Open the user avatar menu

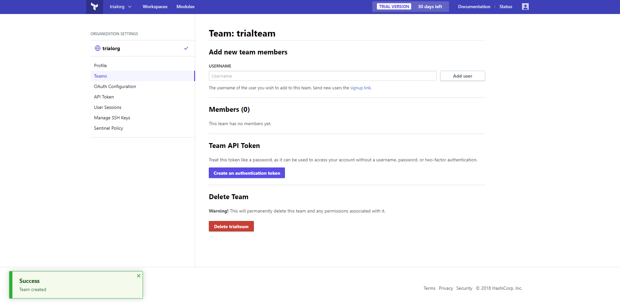click(x=525, y=7)
